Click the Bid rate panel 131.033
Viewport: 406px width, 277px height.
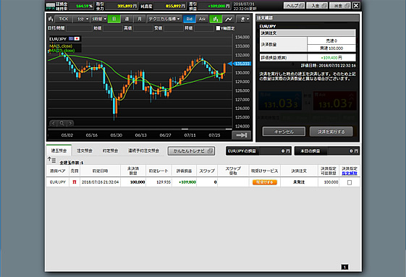pos(280,101)
